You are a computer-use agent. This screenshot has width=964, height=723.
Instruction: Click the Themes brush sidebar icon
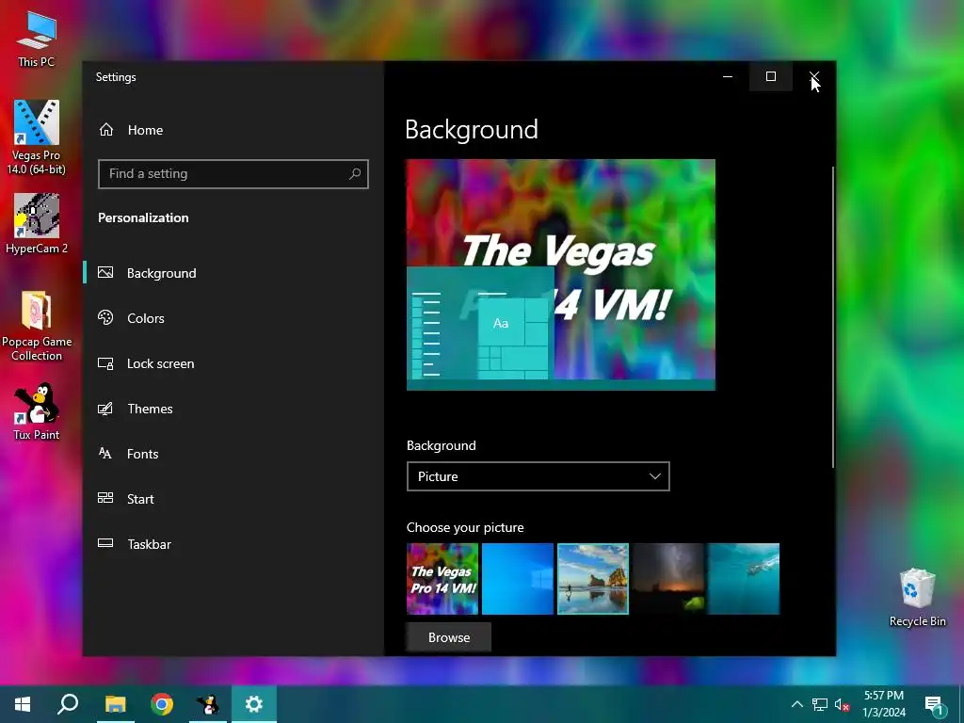coord(105,409)
